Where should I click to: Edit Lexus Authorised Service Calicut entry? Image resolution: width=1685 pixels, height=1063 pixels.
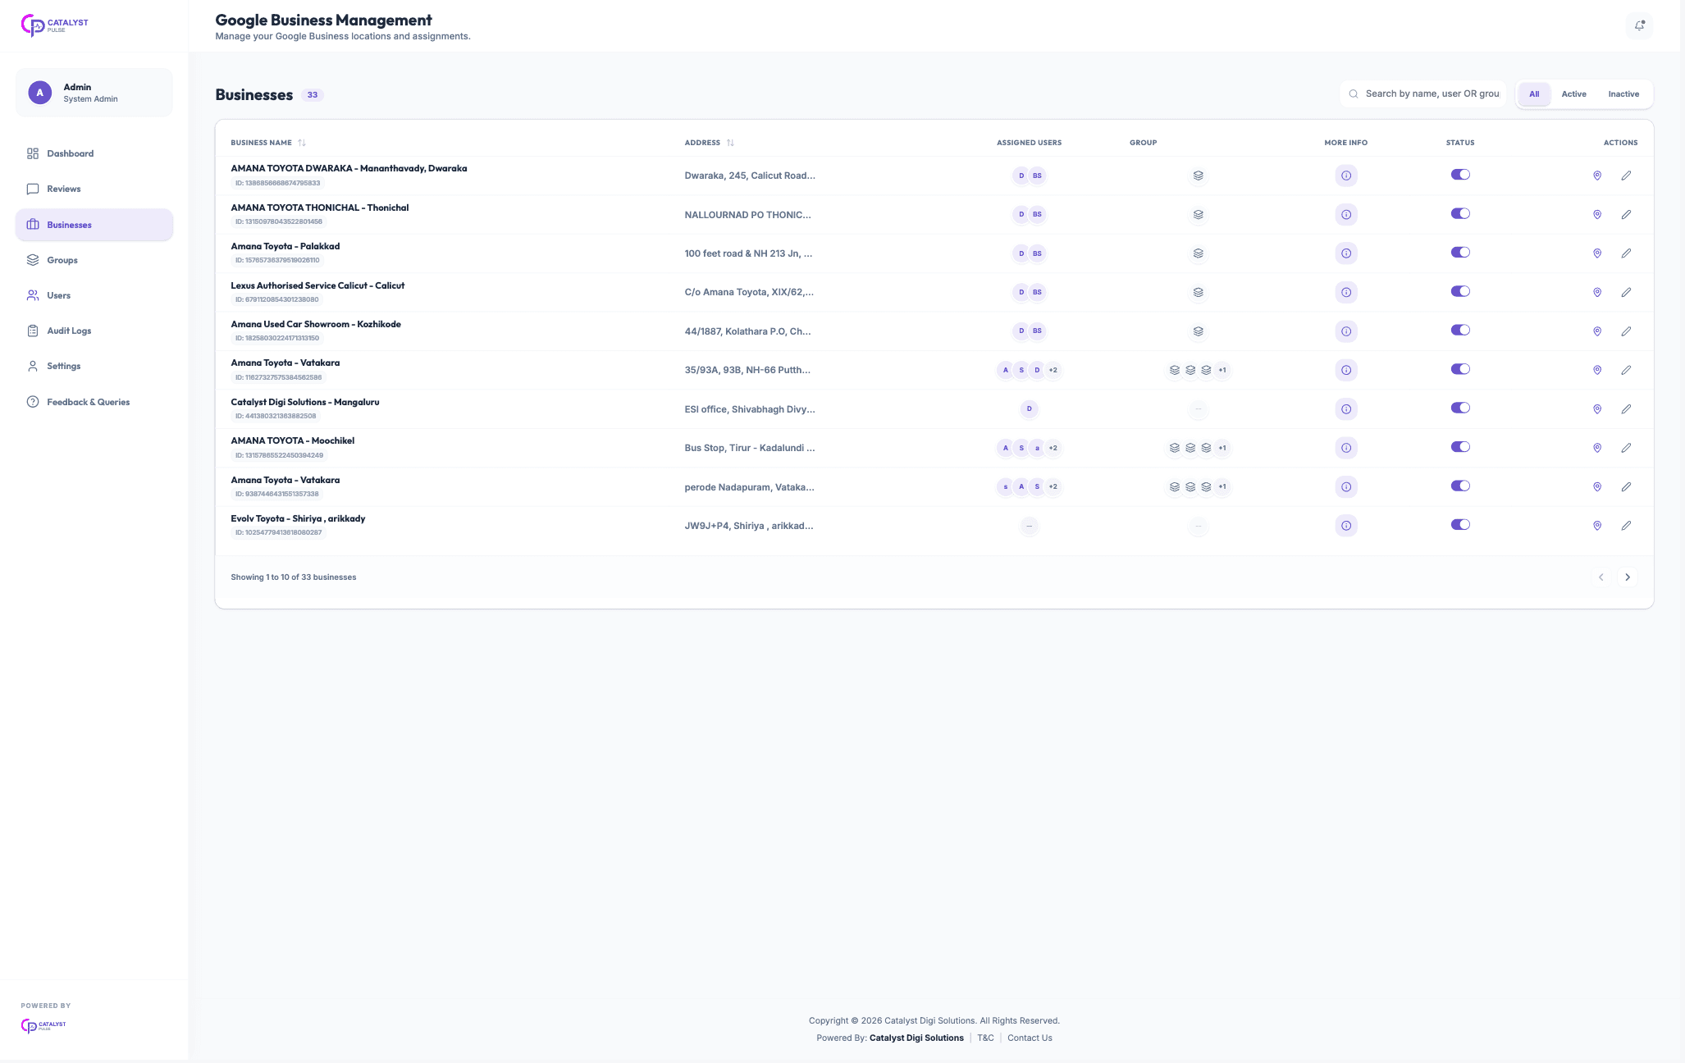pos(1626,292)
